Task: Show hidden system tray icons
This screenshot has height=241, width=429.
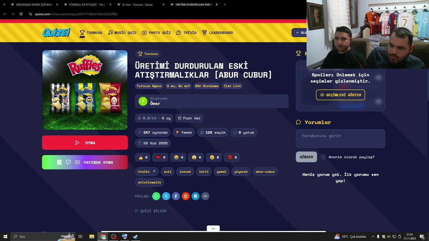Action: pos(373,237)
